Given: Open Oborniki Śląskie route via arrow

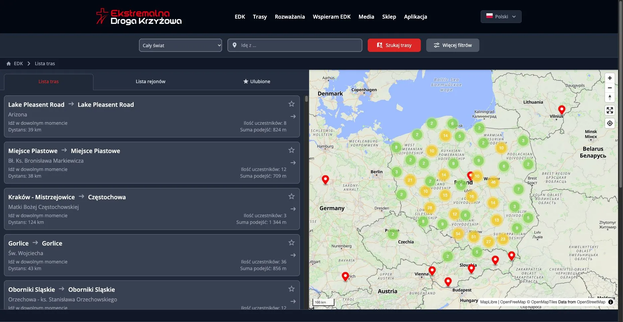Looking at the screenshot, I should (293, 301).
